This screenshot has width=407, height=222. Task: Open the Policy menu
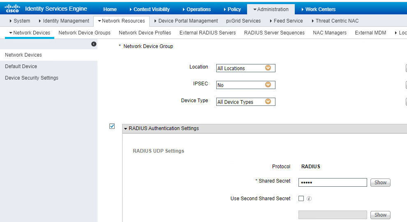(x=232, y=9)
